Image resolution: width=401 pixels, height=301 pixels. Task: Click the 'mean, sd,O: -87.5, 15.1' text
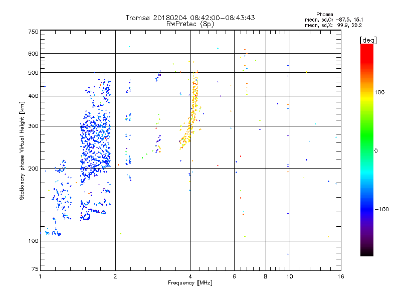point(334,20)
